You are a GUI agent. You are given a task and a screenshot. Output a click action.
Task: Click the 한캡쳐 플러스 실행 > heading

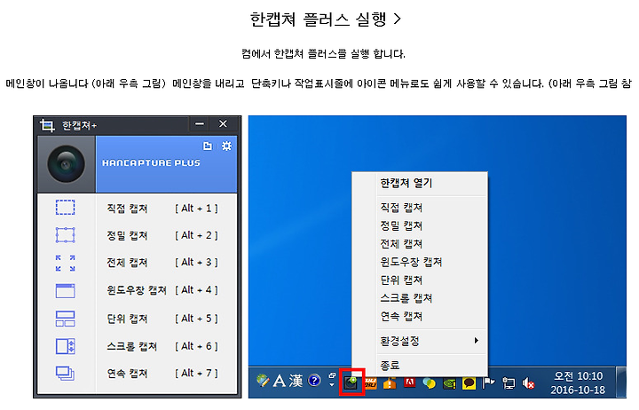[x=326, y=20]
